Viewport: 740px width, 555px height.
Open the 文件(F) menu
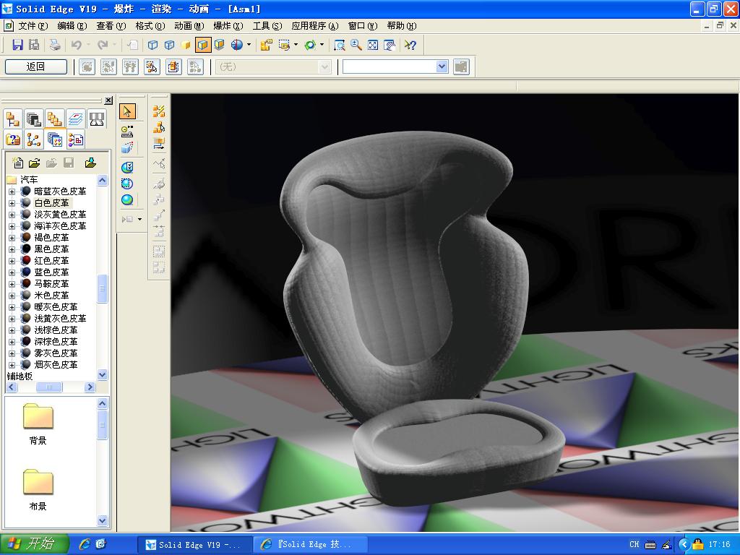(x=33, y=26)
